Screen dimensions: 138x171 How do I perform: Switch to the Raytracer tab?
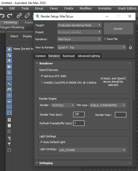[69, 56]
